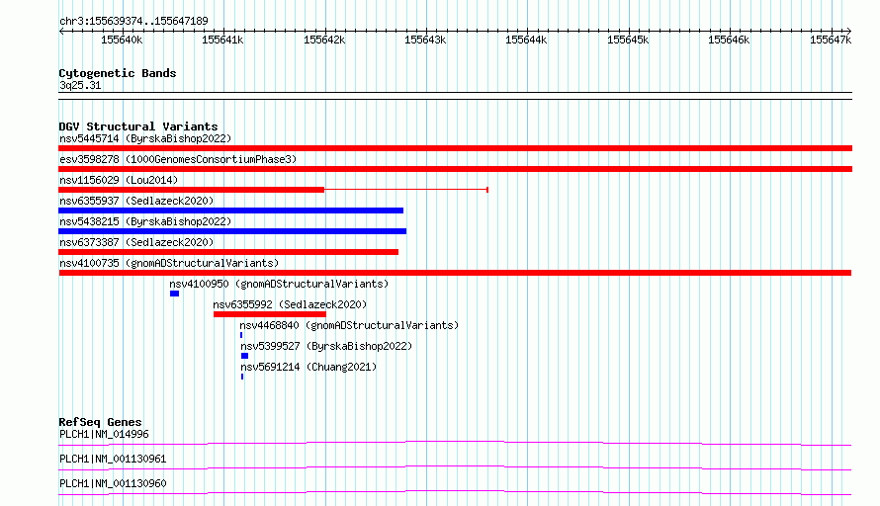Image resolution: width=880 pixels, height=506 pixels.
Task: Open nsv6373387 (Sedlazeck2020) label
Action: tap(136, 242)
